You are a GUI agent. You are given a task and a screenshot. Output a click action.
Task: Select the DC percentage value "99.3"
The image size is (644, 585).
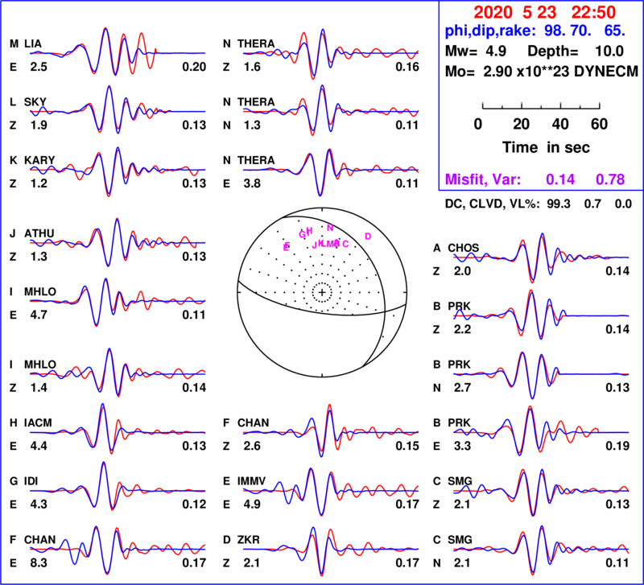pyautogui.click(x=559, y=204)
